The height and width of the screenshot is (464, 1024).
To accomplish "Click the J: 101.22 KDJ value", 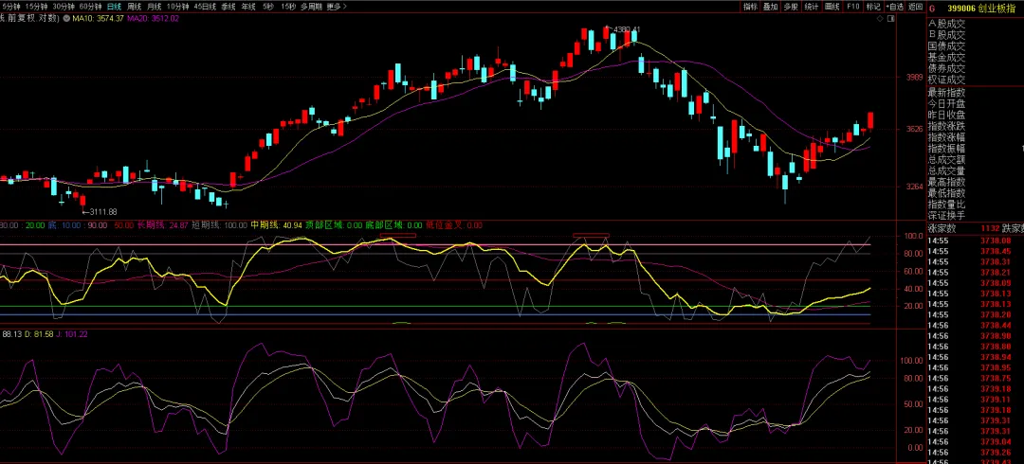I will coord(72,334).
